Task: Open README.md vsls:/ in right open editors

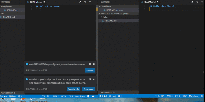Action: coord(118,10)
